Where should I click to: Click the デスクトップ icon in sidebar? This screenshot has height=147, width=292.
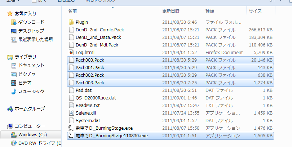14,31
